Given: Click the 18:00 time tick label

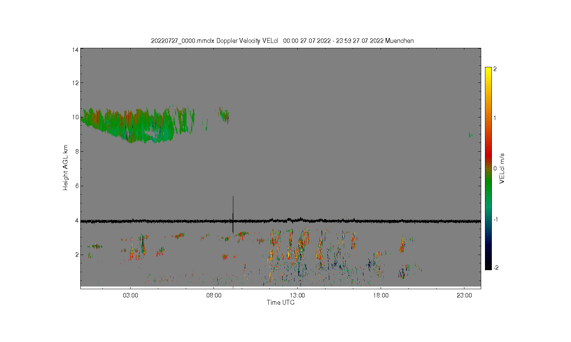Looking at the screenshot, I should pyautogui.click(x=381, y=296).
